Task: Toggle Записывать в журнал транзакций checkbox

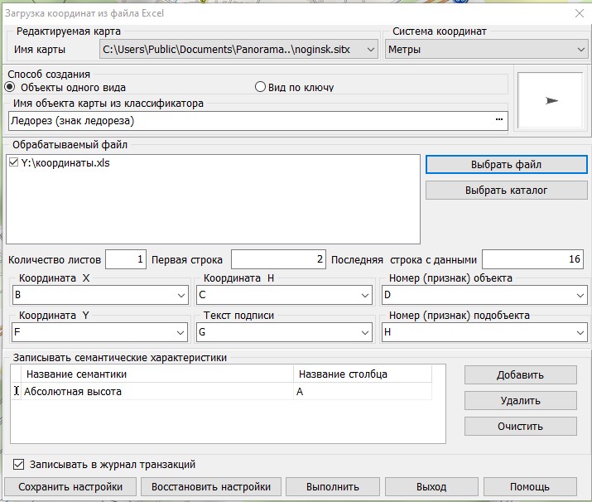Action: pos(20,465)
